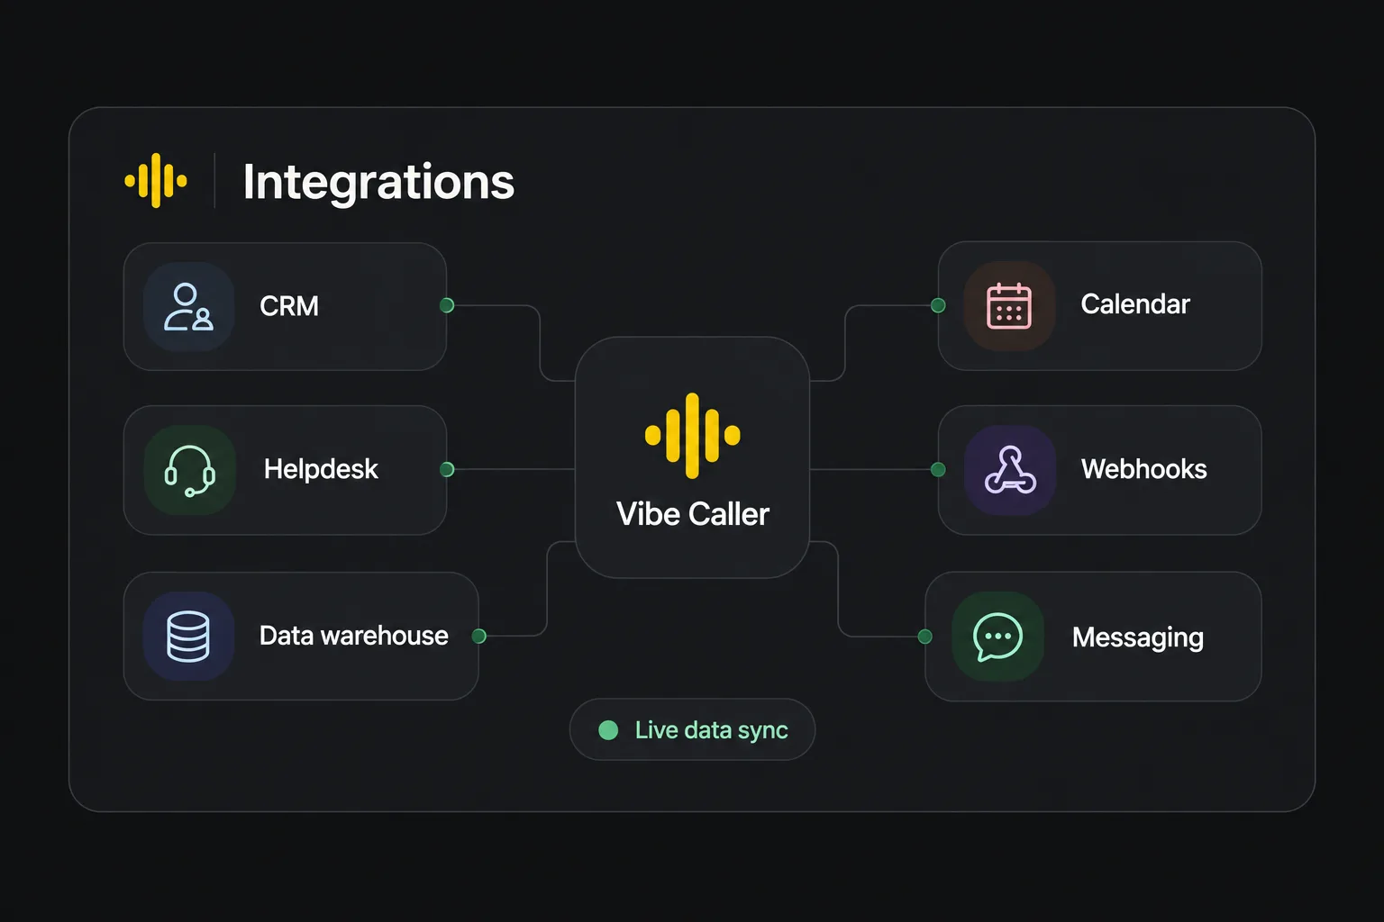This screenshot has width=1384, height=922.
Task: Select the Messaging label text
Action: coord(1138,638)
